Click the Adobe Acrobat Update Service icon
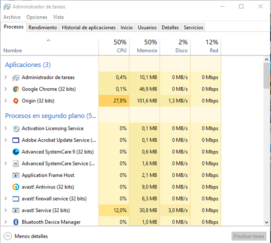271x243 pixels. pos(16,140)
